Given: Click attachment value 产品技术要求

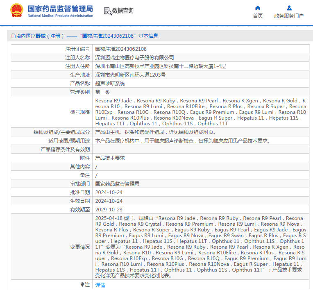Looking at the screenshot, I should (110, 158).
